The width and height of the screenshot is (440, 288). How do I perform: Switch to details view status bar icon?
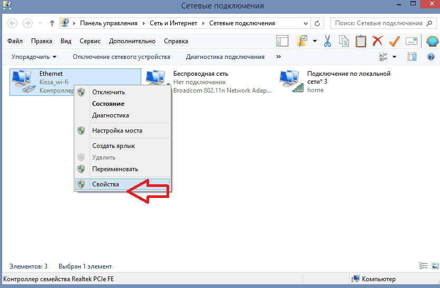pyautogui.click(x=424, y=265)
